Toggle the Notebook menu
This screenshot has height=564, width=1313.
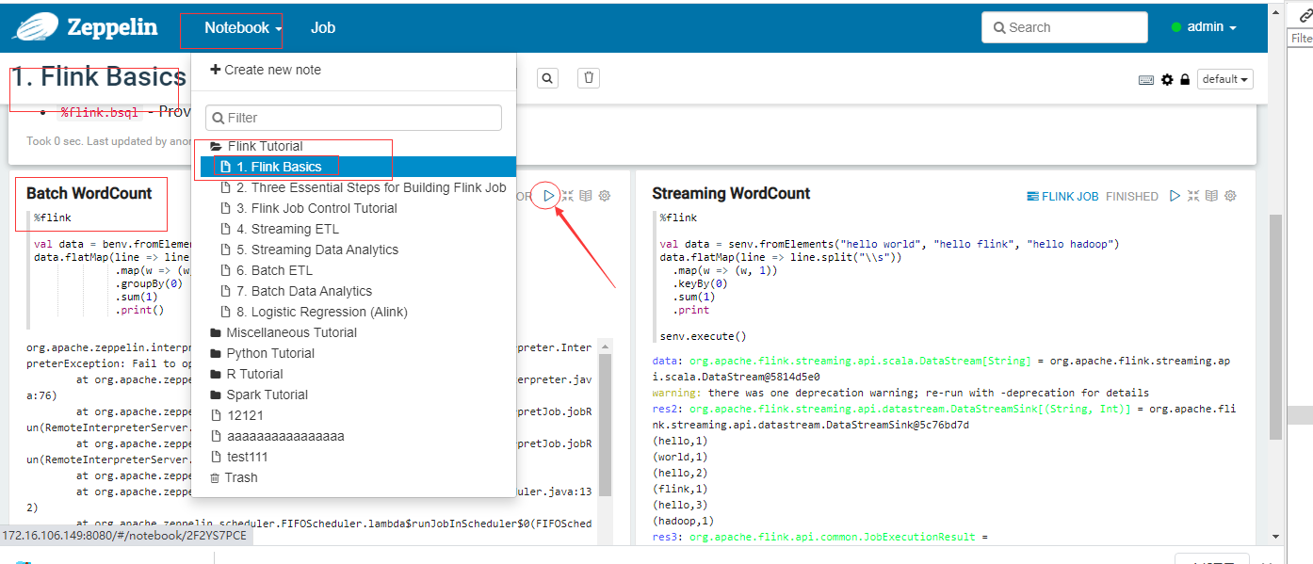click(243, 27)
